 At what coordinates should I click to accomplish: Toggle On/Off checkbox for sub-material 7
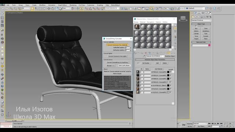[170, 92]
